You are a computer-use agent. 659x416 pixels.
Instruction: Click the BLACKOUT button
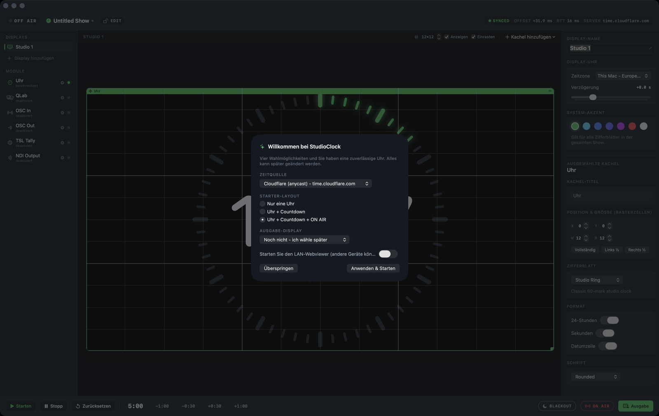(x=557, y=406)
